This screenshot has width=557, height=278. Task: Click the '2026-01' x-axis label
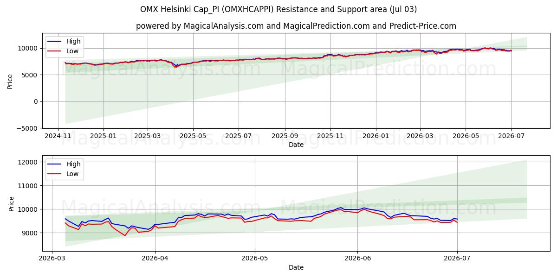click(x=376, y=136)
